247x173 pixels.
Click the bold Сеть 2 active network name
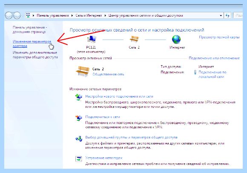pos(98,69)
